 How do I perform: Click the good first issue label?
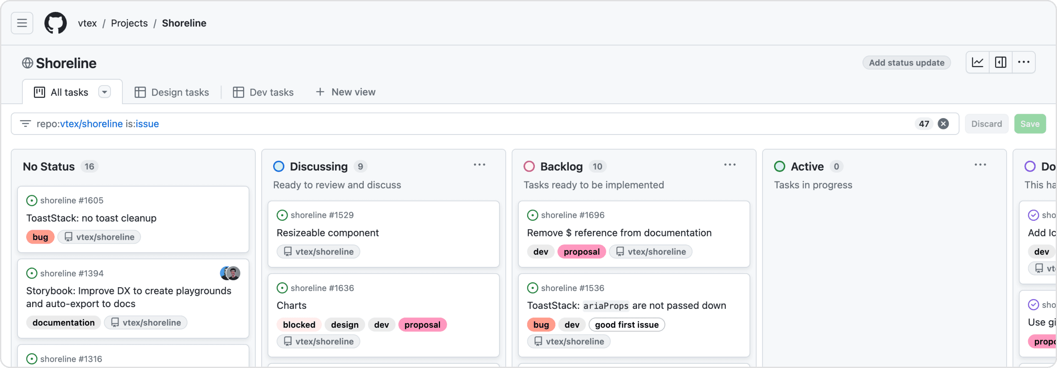point(627,324)
